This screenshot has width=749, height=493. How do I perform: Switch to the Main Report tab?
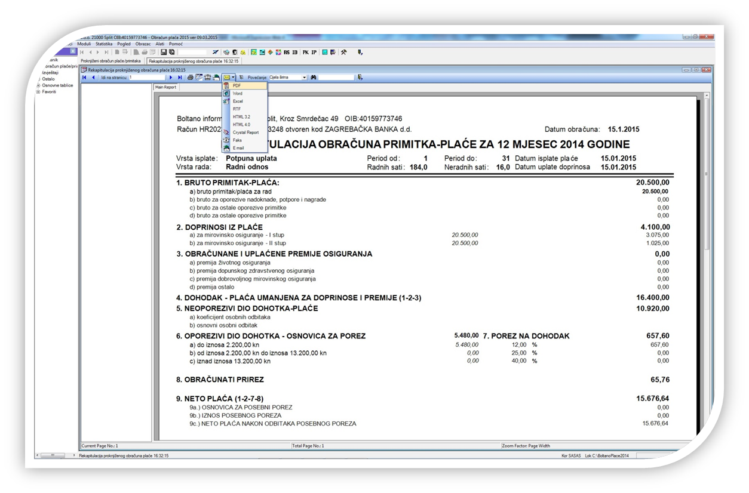coord(165,87)
